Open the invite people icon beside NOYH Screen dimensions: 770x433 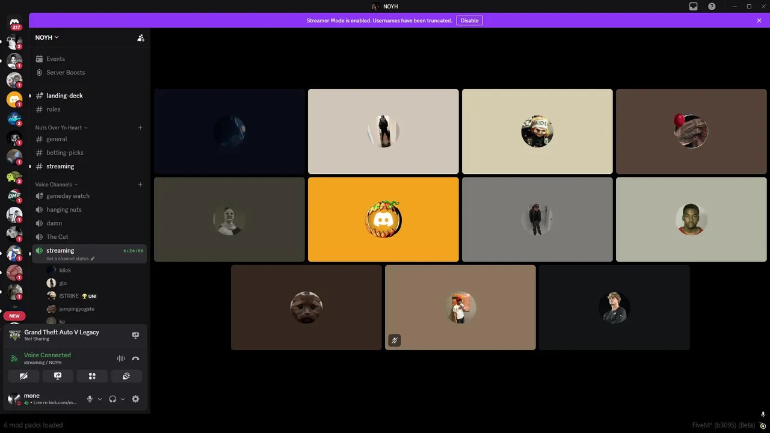[x=141, y=37]
